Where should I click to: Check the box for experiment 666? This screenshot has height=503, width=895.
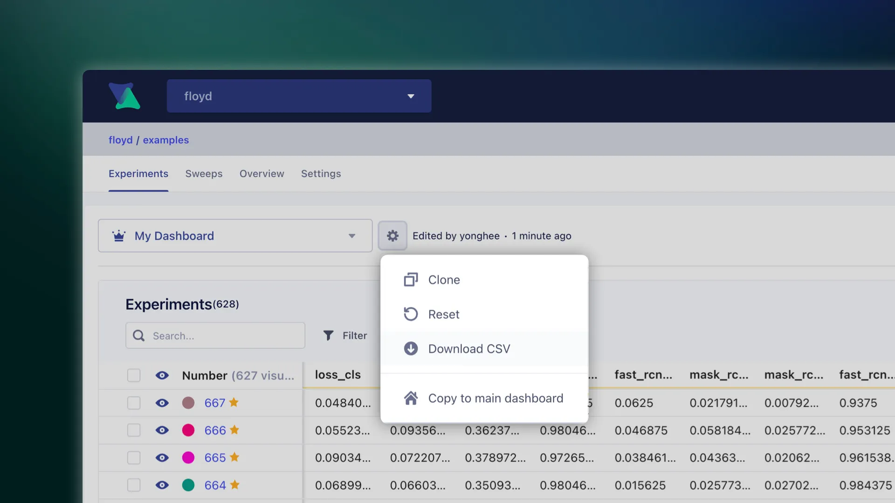pos(134,430)
